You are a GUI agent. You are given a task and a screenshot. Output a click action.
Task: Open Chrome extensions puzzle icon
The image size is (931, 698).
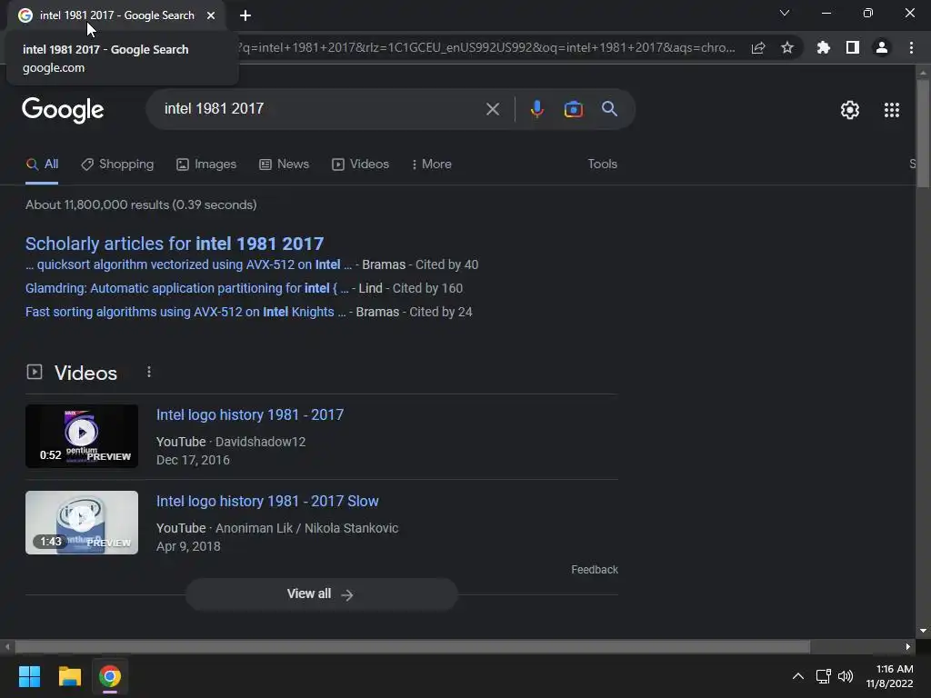pos(823,47)
